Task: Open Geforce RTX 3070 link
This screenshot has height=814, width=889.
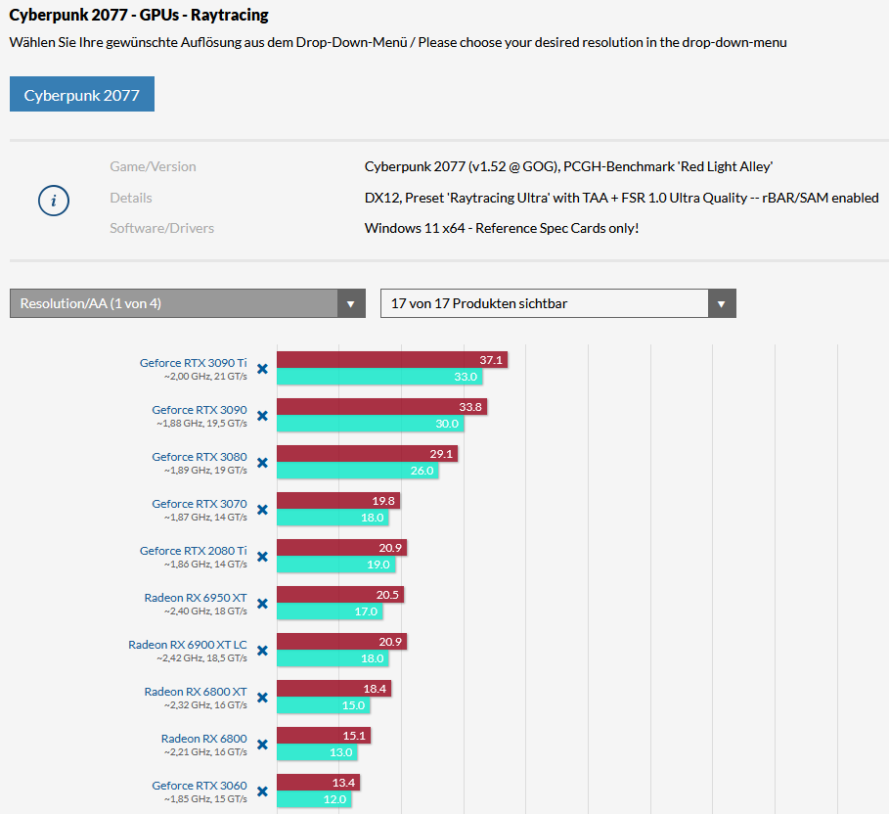Action: [200, 504]
